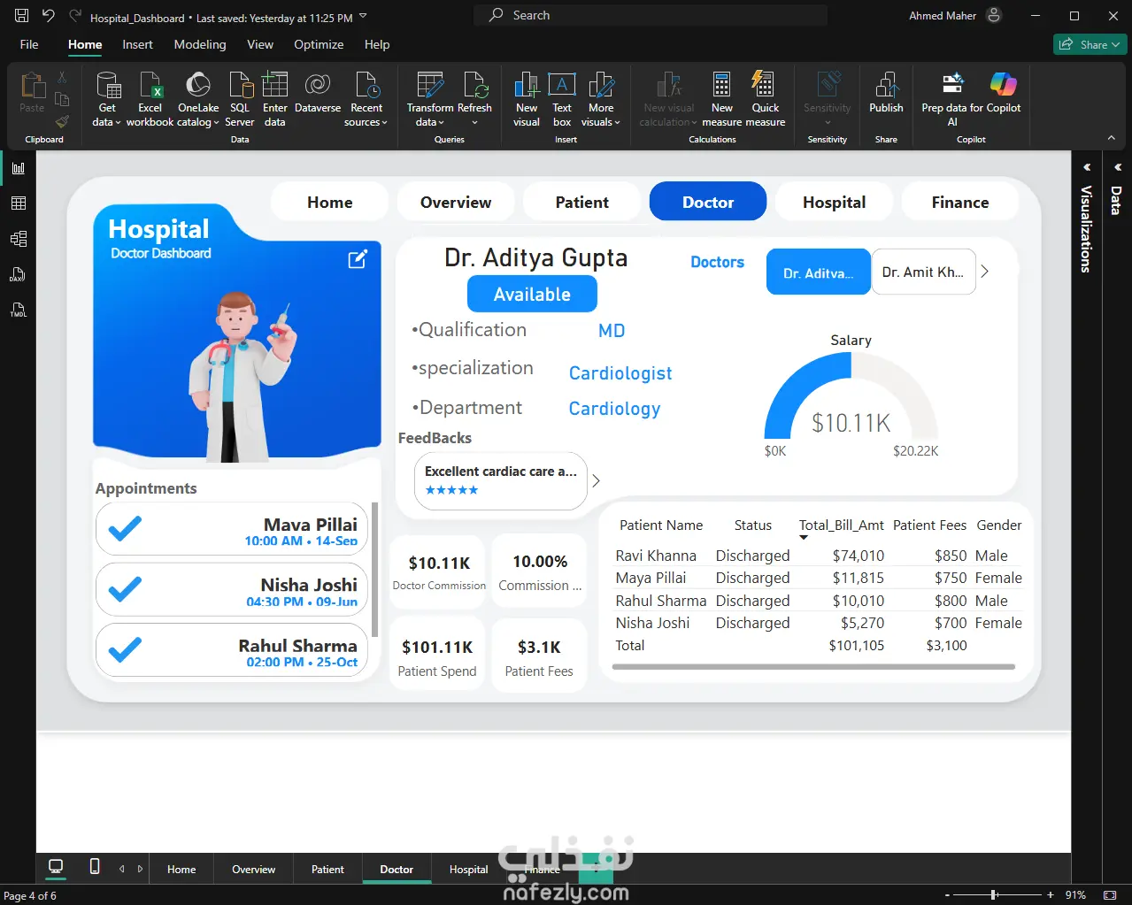Go to next page tabs arrow
The image size is (1132, 905).
coord(140,869)
